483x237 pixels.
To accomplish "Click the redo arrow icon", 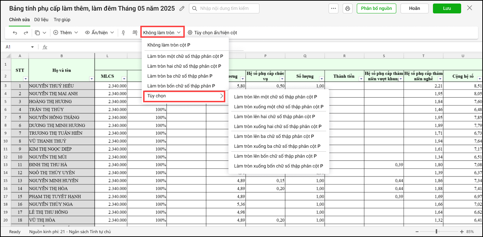I will [26, 33].
